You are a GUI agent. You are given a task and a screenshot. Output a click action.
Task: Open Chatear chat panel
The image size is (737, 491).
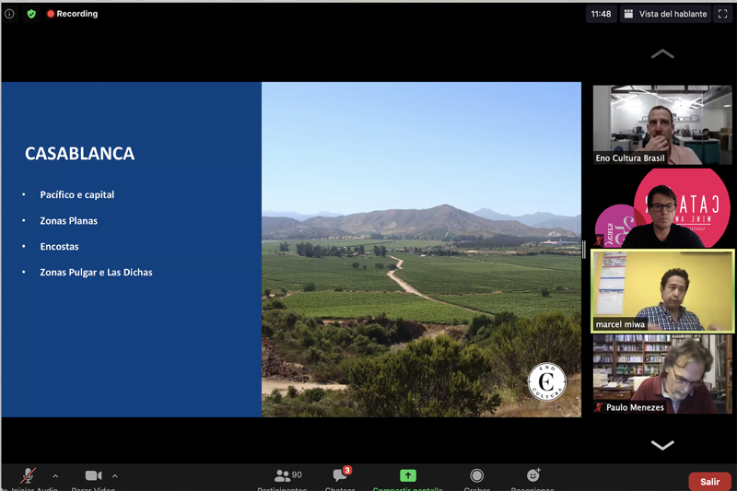(340, 479)
